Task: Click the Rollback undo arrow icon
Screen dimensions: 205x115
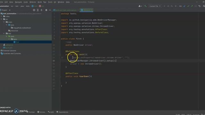Action: 199,6
